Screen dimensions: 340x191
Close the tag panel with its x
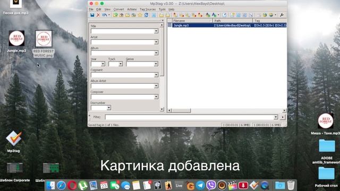163,20
